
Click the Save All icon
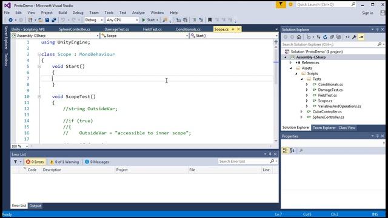click(x=54, y=20)
